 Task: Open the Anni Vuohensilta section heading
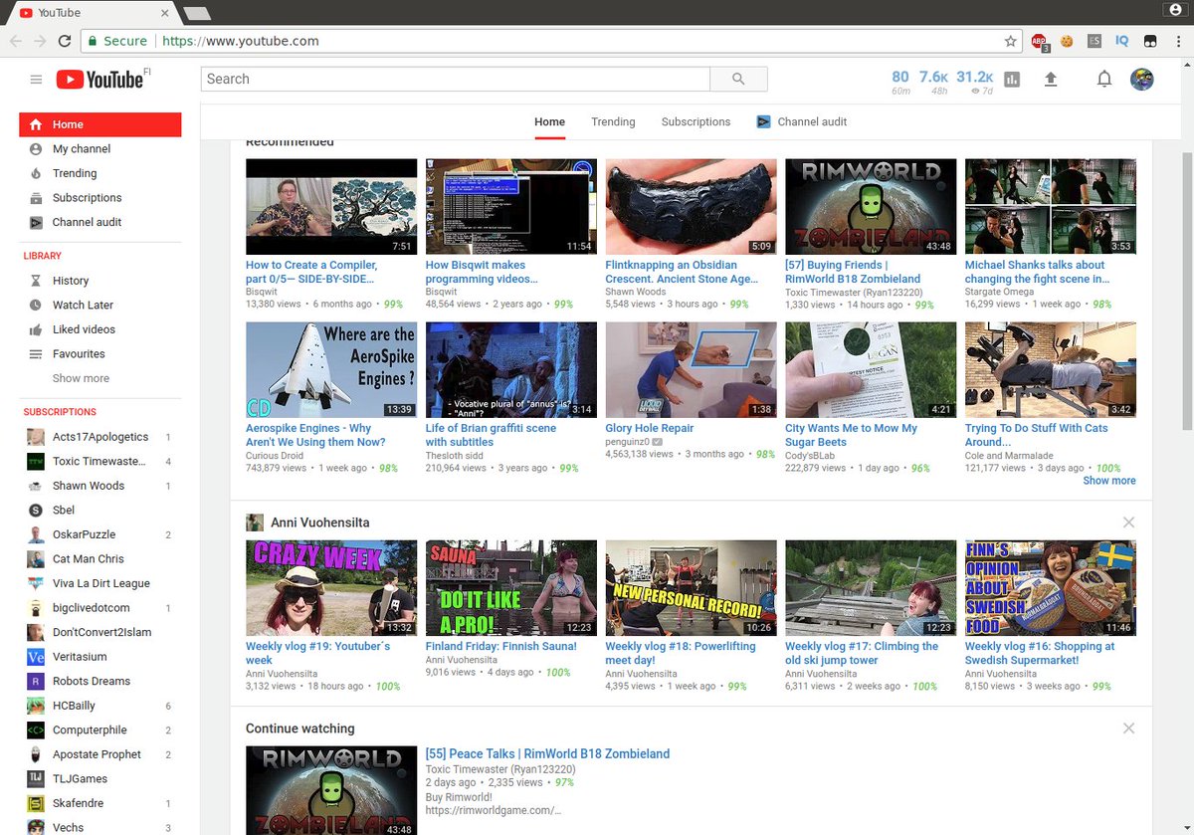(319, 522)
